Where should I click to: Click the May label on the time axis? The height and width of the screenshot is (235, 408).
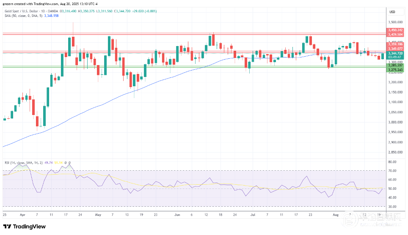click(x=98, y=215)
